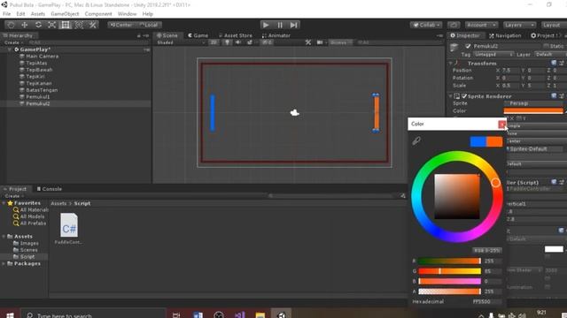Toggle Pemukul2 active checkbox in Inspector

click(x=469, y=46)
